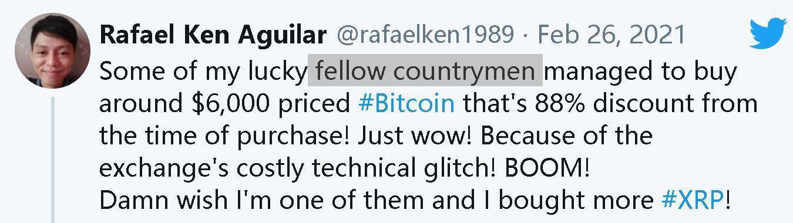Open the @rafaelken1989 handle link
This screenshot has height=223, width=793.
coord(425,35)
